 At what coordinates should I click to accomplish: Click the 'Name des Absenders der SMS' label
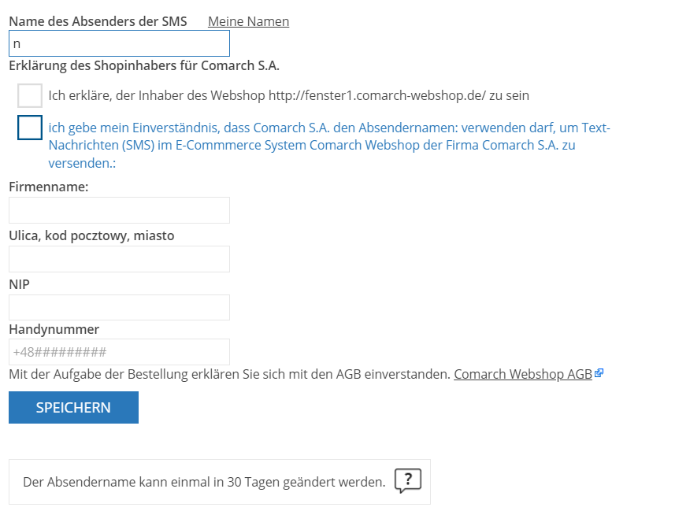[98, 21]
